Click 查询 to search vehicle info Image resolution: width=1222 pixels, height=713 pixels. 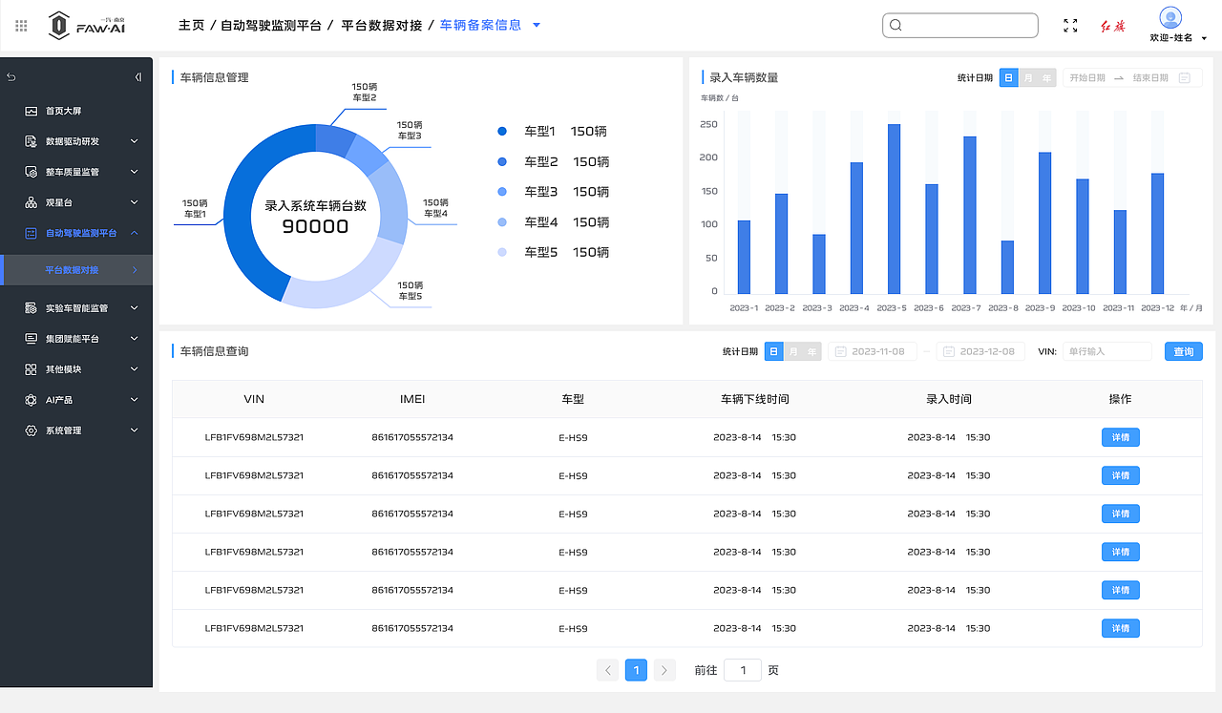click(x=1183, y=350)
